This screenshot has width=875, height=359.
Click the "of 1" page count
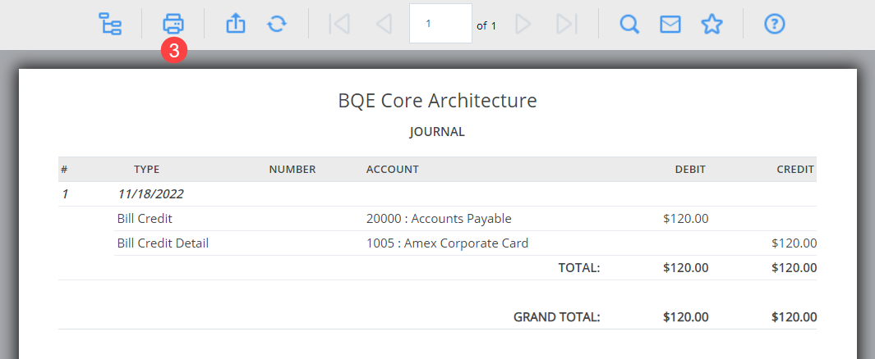tap(486, 25)
